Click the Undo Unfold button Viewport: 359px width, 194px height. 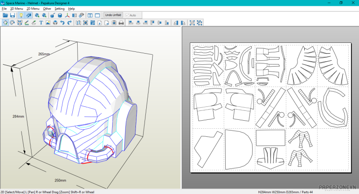(113, 15)
